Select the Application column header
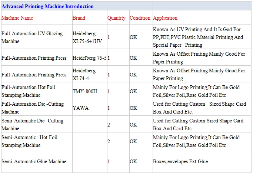The height and width of the screenshot is (174, 253). coord(165,18)
